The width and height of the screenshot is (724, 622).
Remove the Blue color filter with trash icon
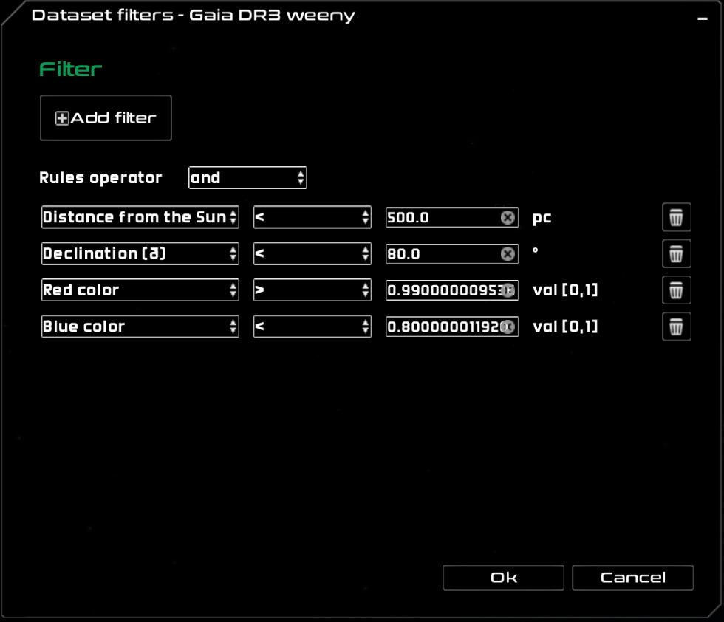pos(676,327)
